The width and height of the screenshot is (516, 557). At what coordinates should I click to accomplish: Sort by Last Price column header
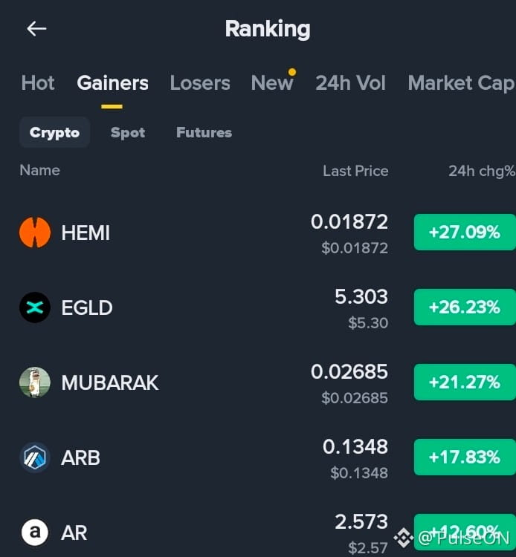pos(355,171)
